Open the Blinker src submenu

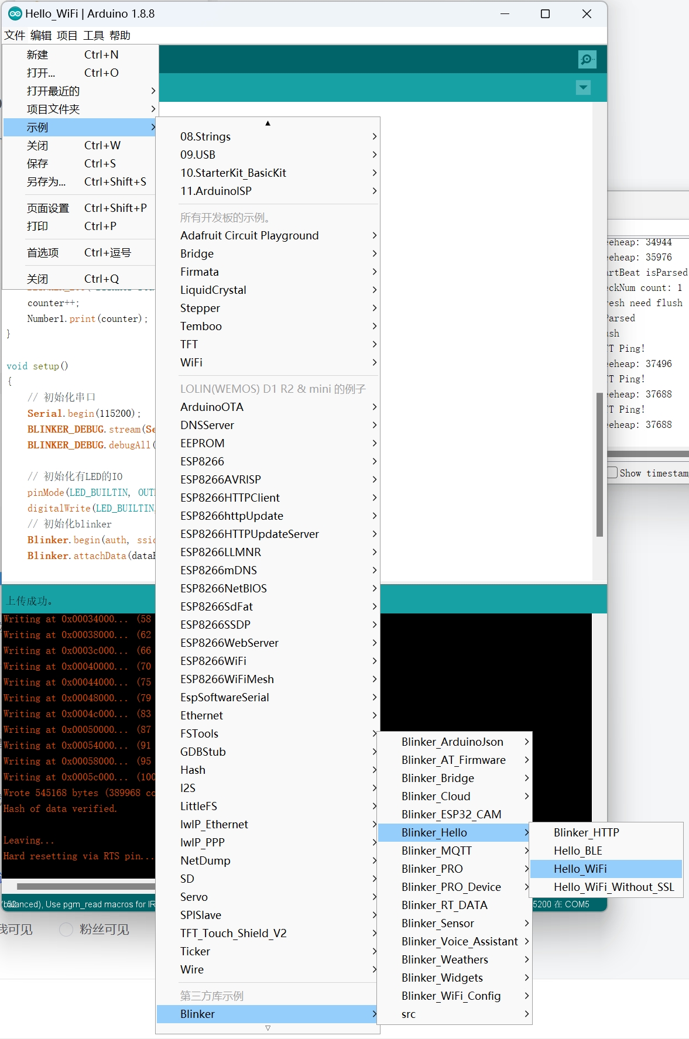pos(454,1014)
